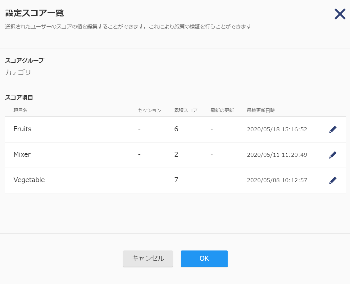
Task: Click the 累積スコア column header
Action: click(x=186, y=110)
